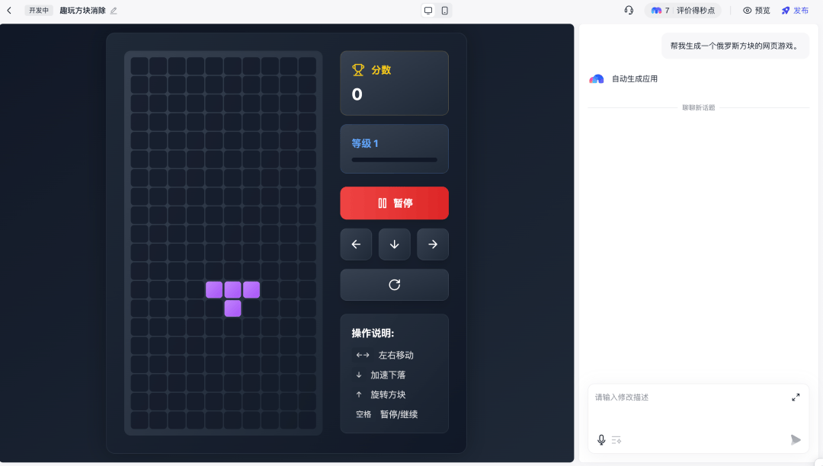Image resolution: width=823 pixels, height=466 pixels.
Task: Click the prompt optimize icon beside microphone
Action: click(x=616, y=439)
